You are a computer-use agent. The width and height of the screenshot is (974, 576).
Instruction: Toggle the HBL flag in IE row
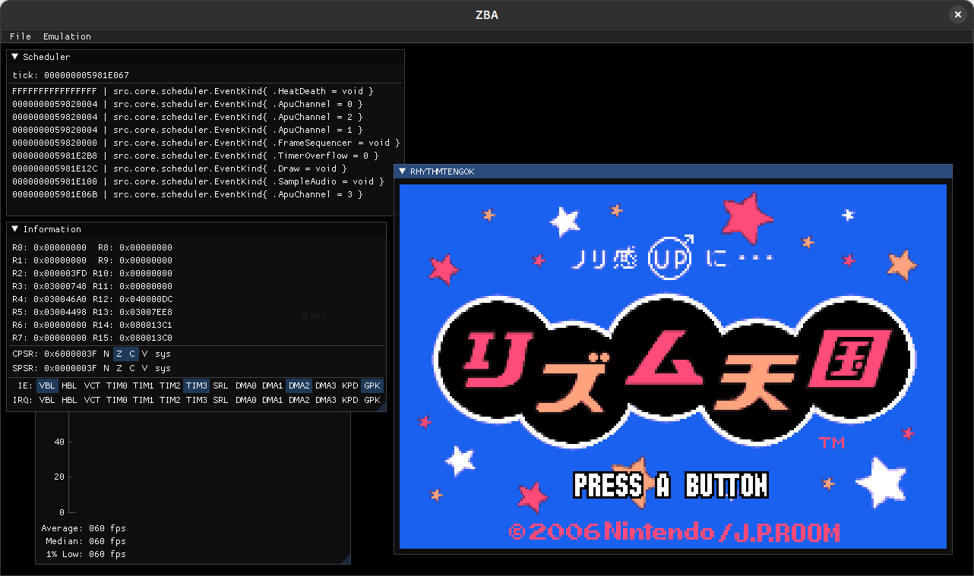[69, 386]
